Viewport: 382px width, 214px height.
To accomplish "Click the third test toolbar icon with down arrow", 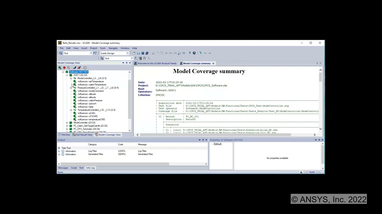I will pos(145,58).
